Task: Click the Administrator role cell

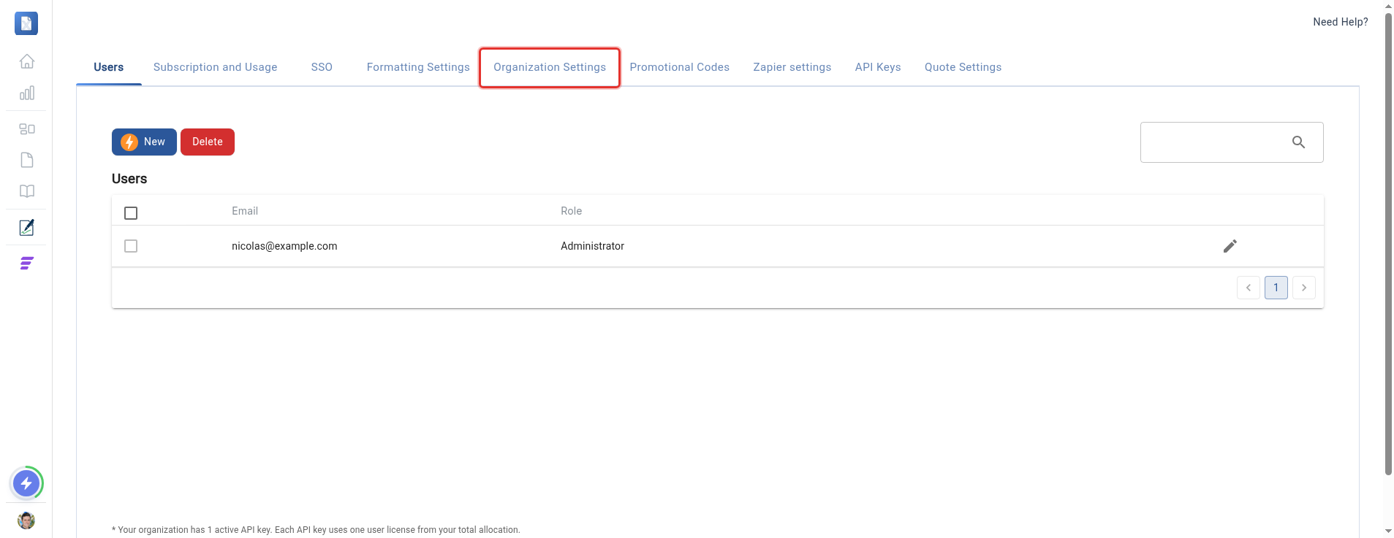Action: click(593, 246)
